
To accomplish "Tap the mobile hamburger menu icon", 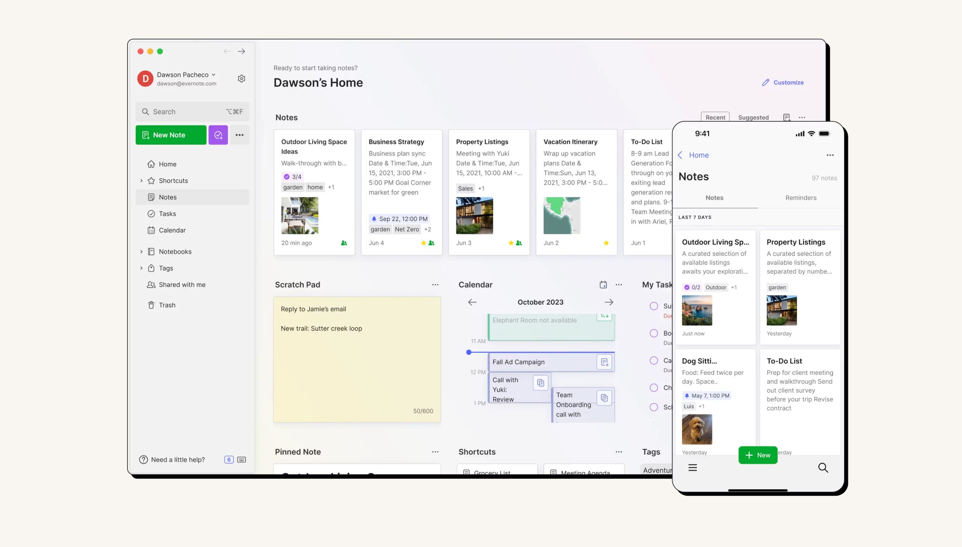I will (692, 467).
